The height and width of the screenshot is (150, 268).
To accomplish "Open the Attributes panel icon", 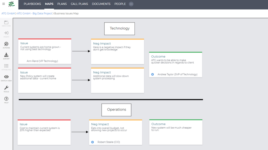I will point(6,67).
